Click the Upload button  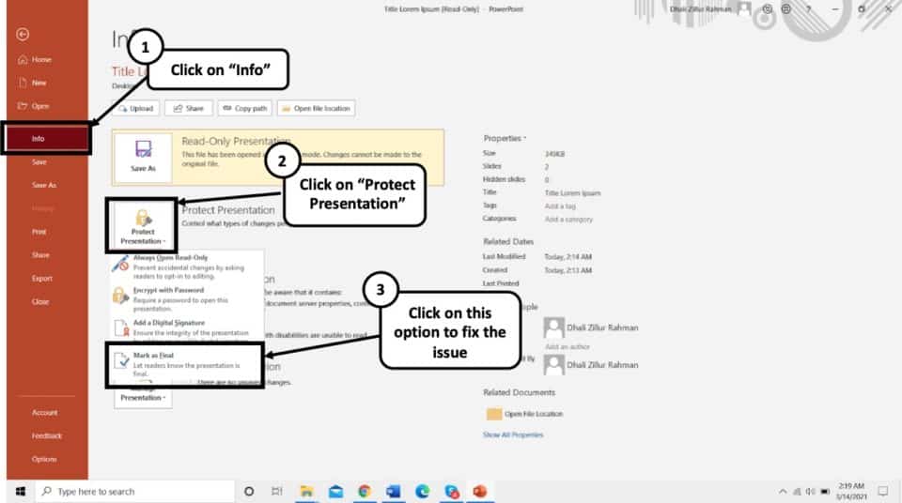coord(136,108)
